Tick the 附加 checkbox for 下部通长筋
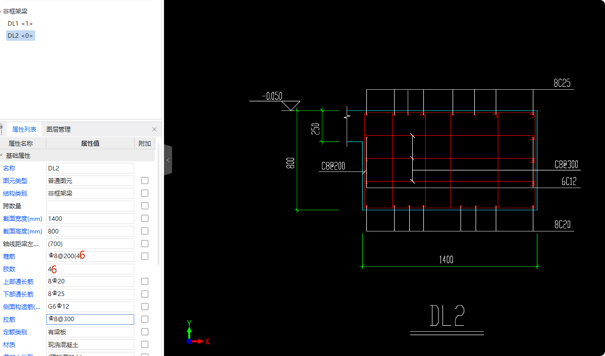Viewport: 605px width, 356px height. click(x=145, y=294)
